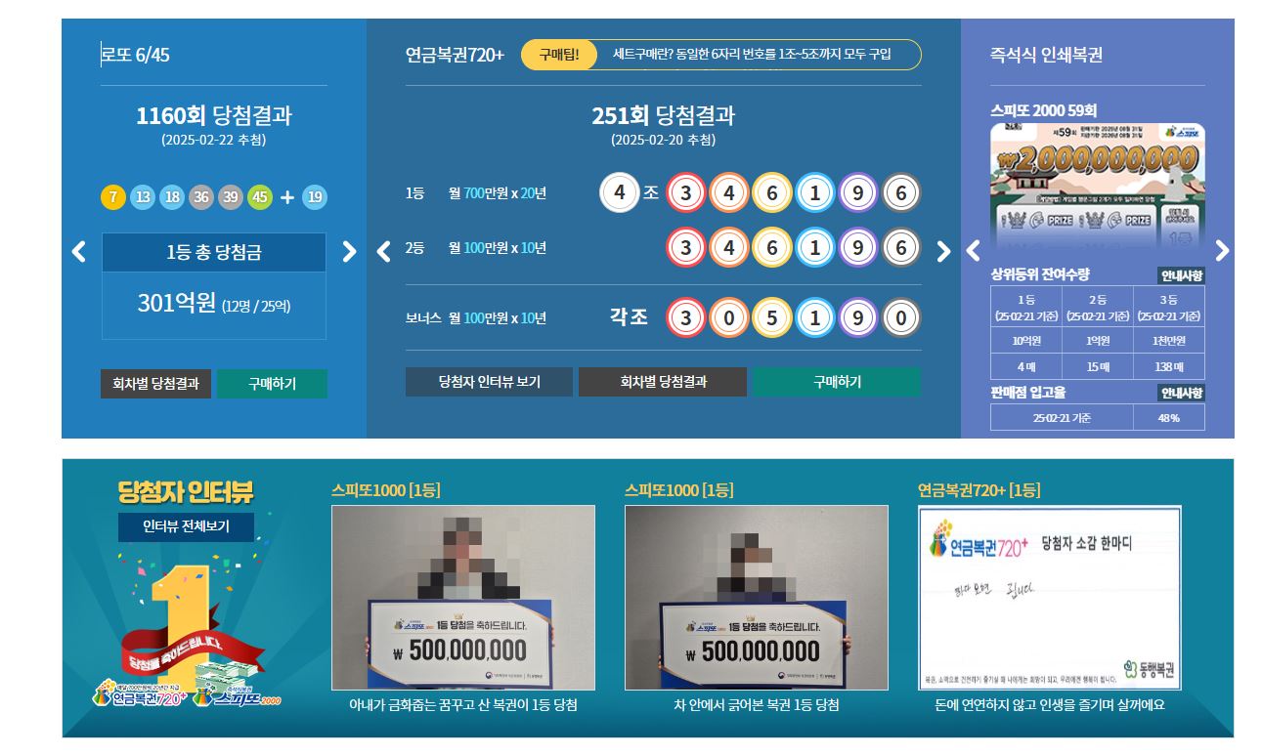Screen dimensions: 1262x755
Task: Show next 즉석식 인쇄복권 item
Action: [x=1222, y=251]
